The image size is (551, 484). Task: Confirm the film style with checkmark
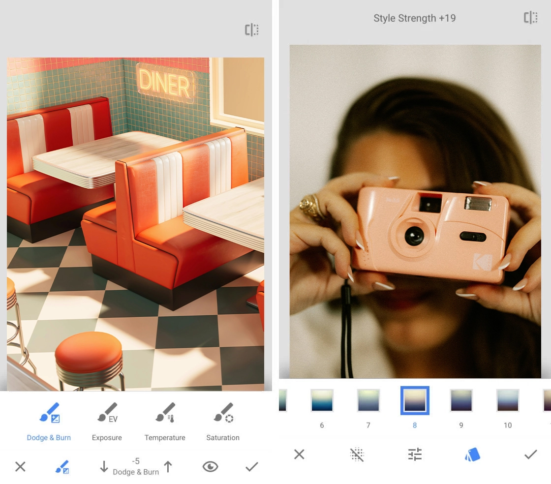530,455
